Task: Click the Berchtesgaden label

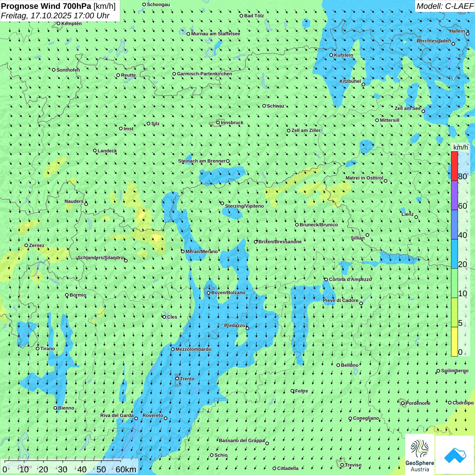Action: point(434,41)
